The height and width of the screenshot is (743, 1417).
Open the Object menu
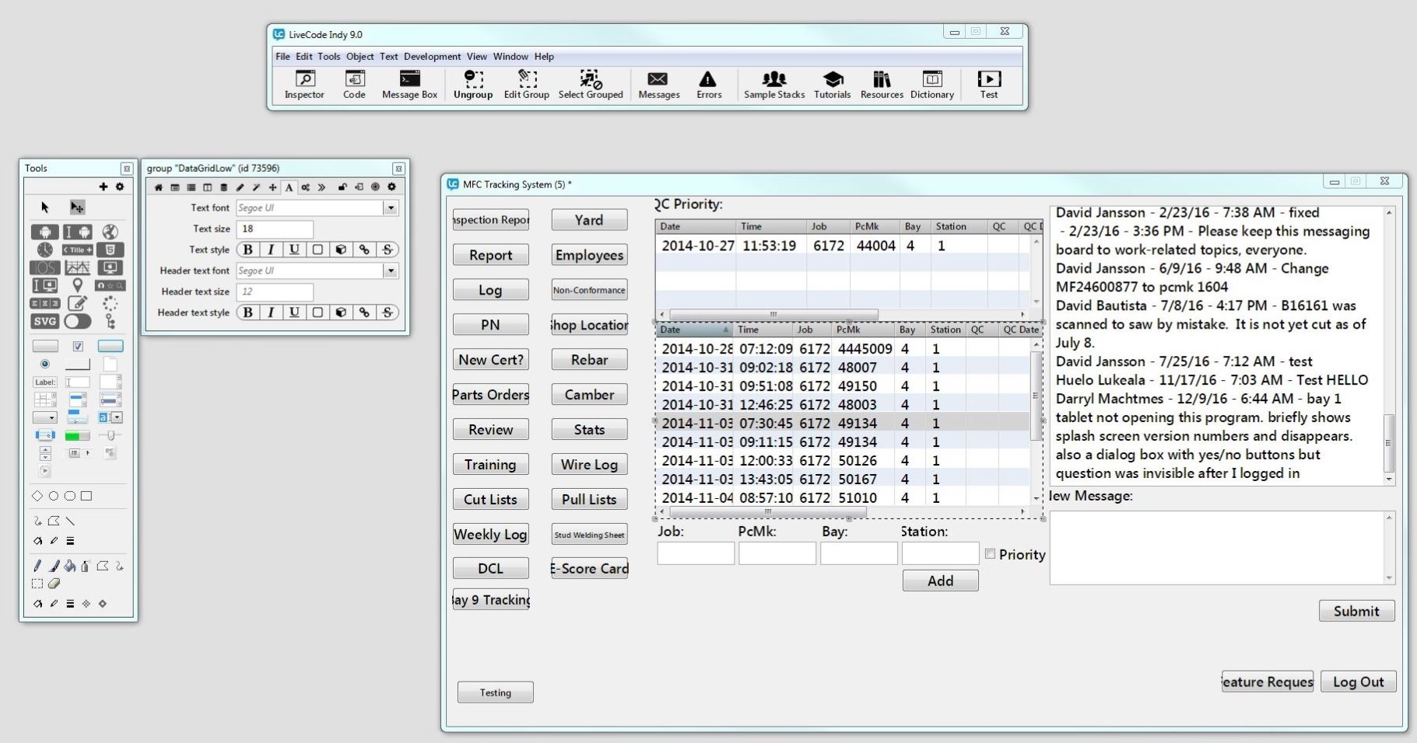(x=360, y=57)
